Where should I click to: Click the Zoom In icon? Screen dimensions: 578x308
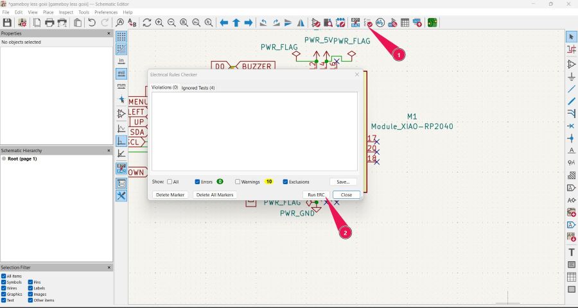159,22
